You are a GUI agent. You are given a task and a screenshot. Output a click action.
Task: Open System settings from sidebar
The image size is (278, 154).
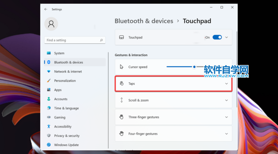coord(59,53)
